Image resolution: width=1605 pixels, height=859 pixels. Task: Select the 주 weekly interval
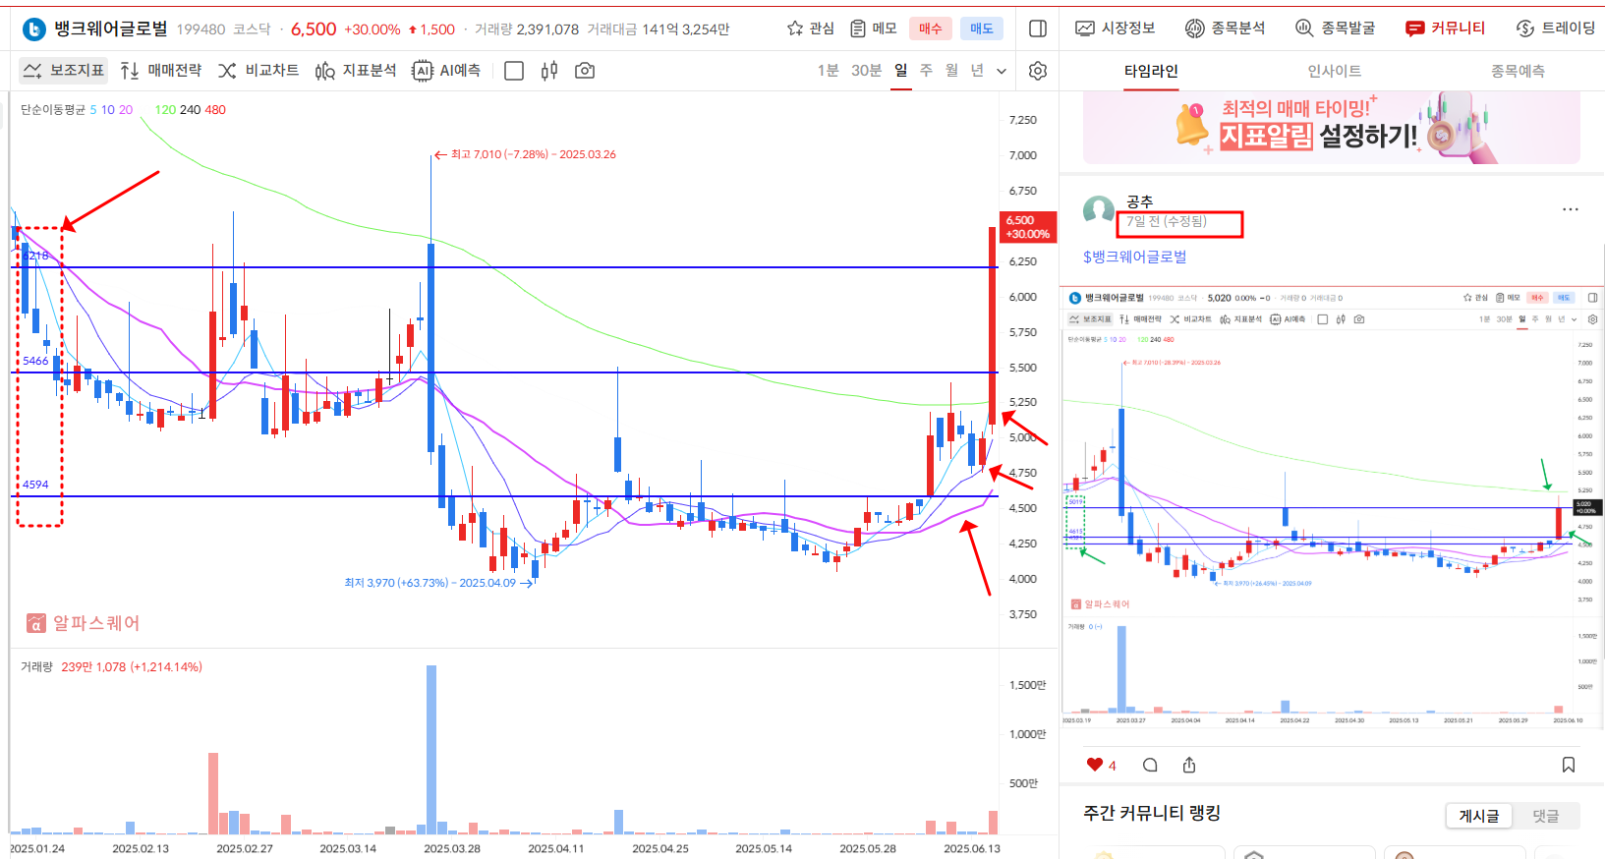tap(926, 71)
